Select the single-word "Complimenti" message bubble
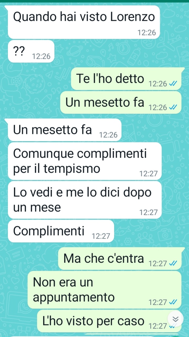 pos(61,231)
